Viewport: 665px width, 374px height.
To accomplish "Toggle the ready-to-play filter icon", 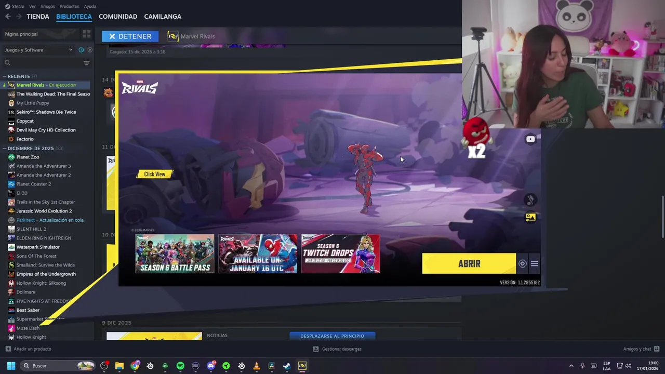I will (x=90, y=50).
